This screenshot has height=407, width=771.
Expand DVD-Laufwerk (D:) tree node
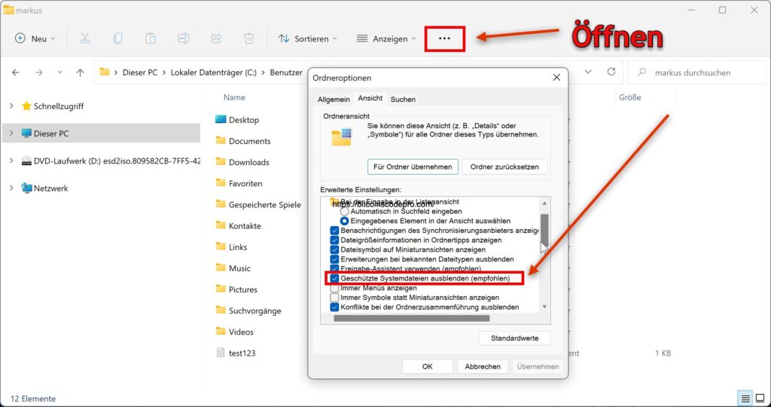[x=11, y=161]
